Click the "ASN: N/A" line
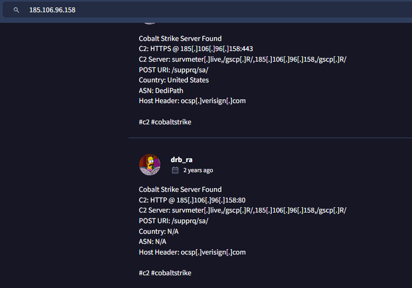 (x=153, y=242)
